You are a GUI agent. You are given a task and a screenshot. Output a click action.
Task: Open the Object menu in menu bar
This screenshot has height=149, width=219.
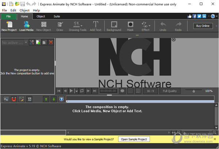[24, 11]
